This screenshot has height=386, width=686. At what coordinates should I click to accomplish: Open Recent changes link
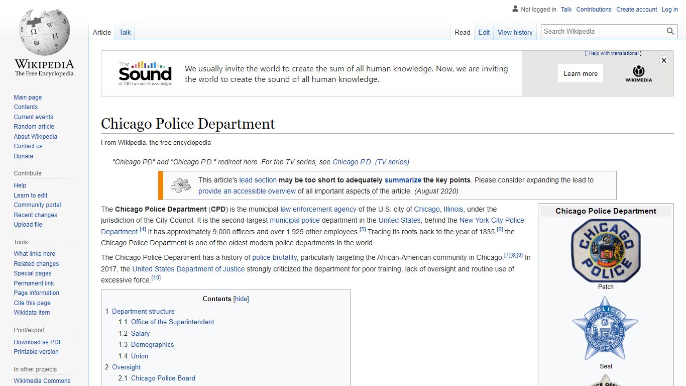click(x=35, y=215)
